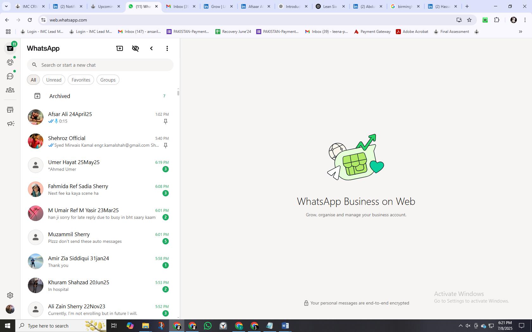Open Final Assessment bookmark
The height and width of the screenshot is (332, 532).
click(451, 32)
